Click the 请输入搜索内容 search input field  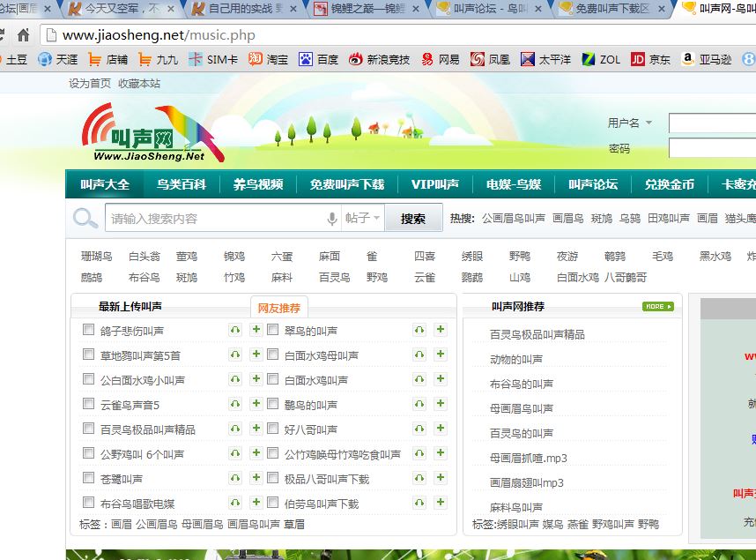click(213, 219)
